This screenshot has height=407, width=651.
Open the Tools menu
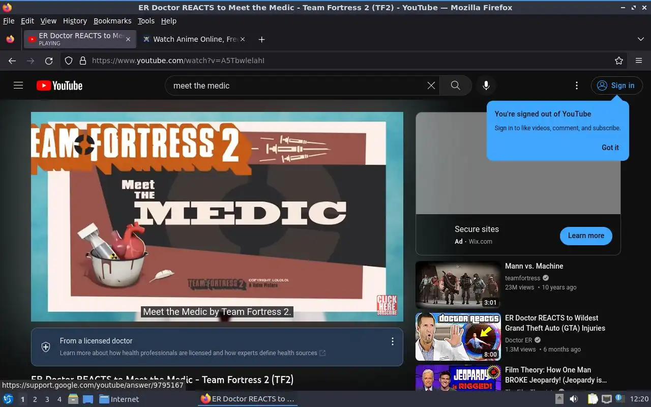tap(146, 21)
